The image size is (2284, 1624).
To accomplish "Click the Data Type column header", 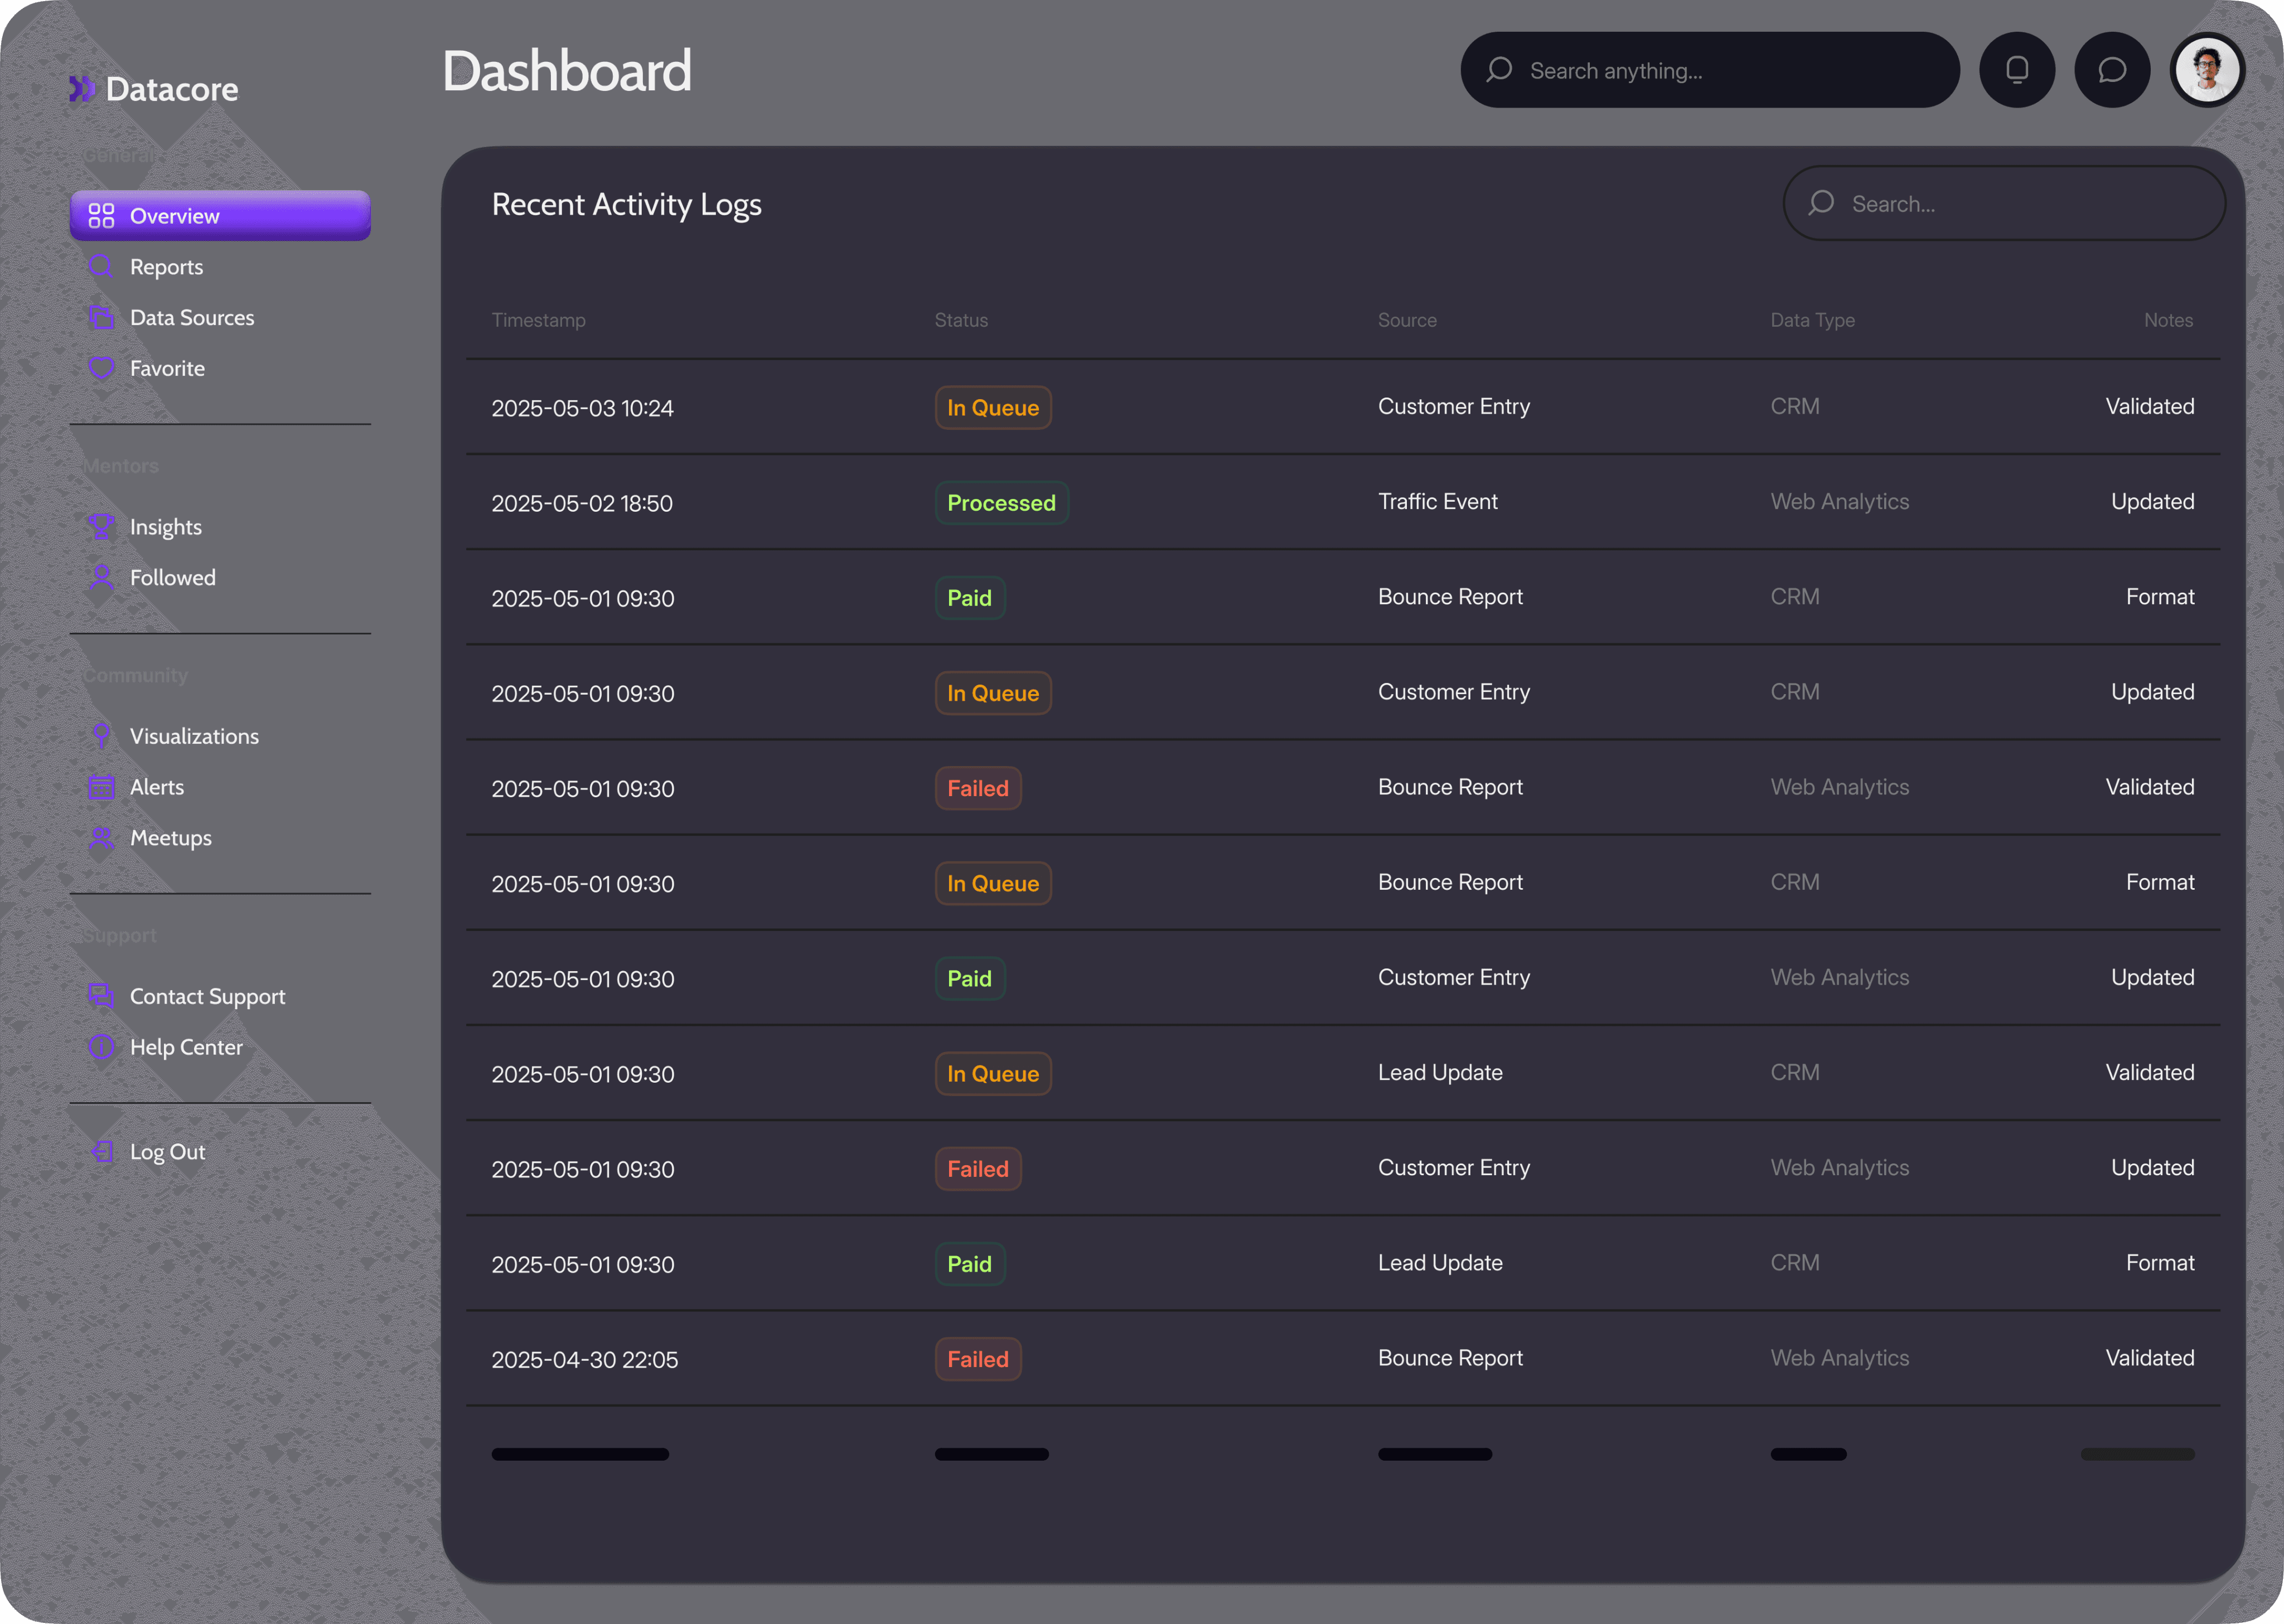I will 1812,320.
